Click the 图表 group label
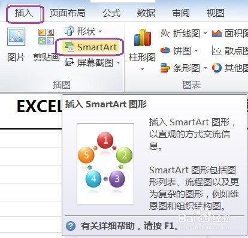This screenshot has width=248, height=238. click(x=192, y=85)
